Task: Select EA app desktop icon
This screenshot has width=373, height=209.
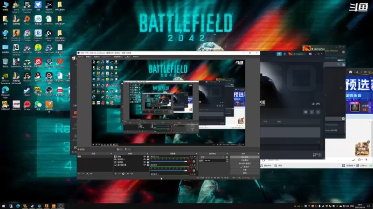Action: [27, 106]
